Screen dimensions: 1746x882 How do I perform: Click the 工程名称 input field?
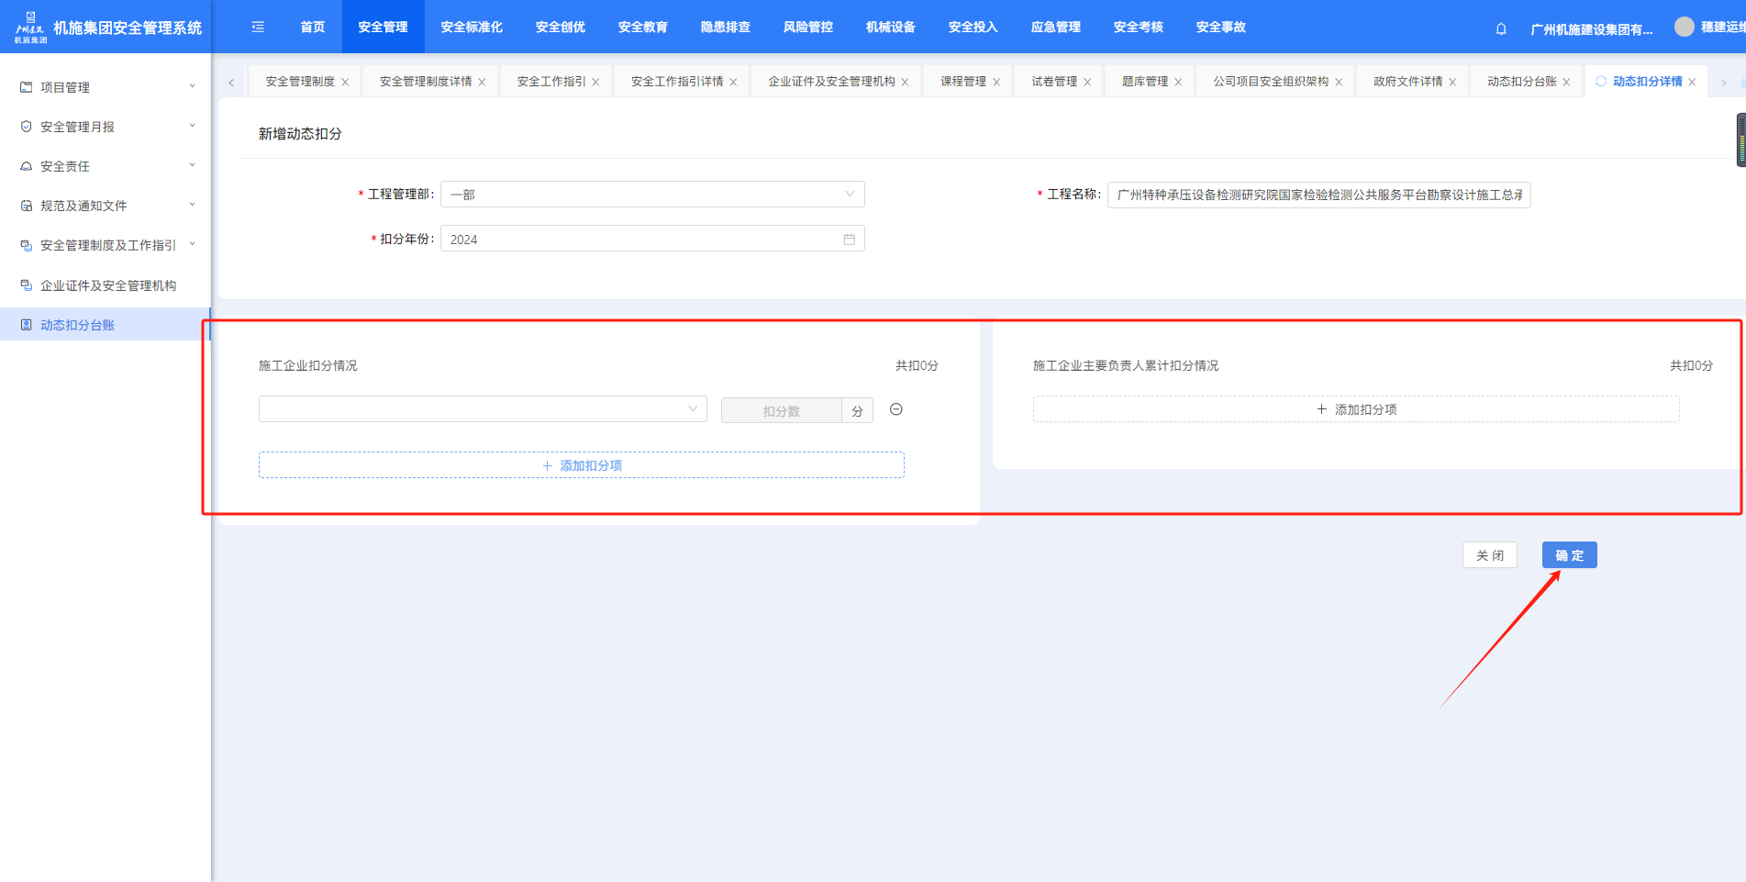click(x=1318, y=195)
